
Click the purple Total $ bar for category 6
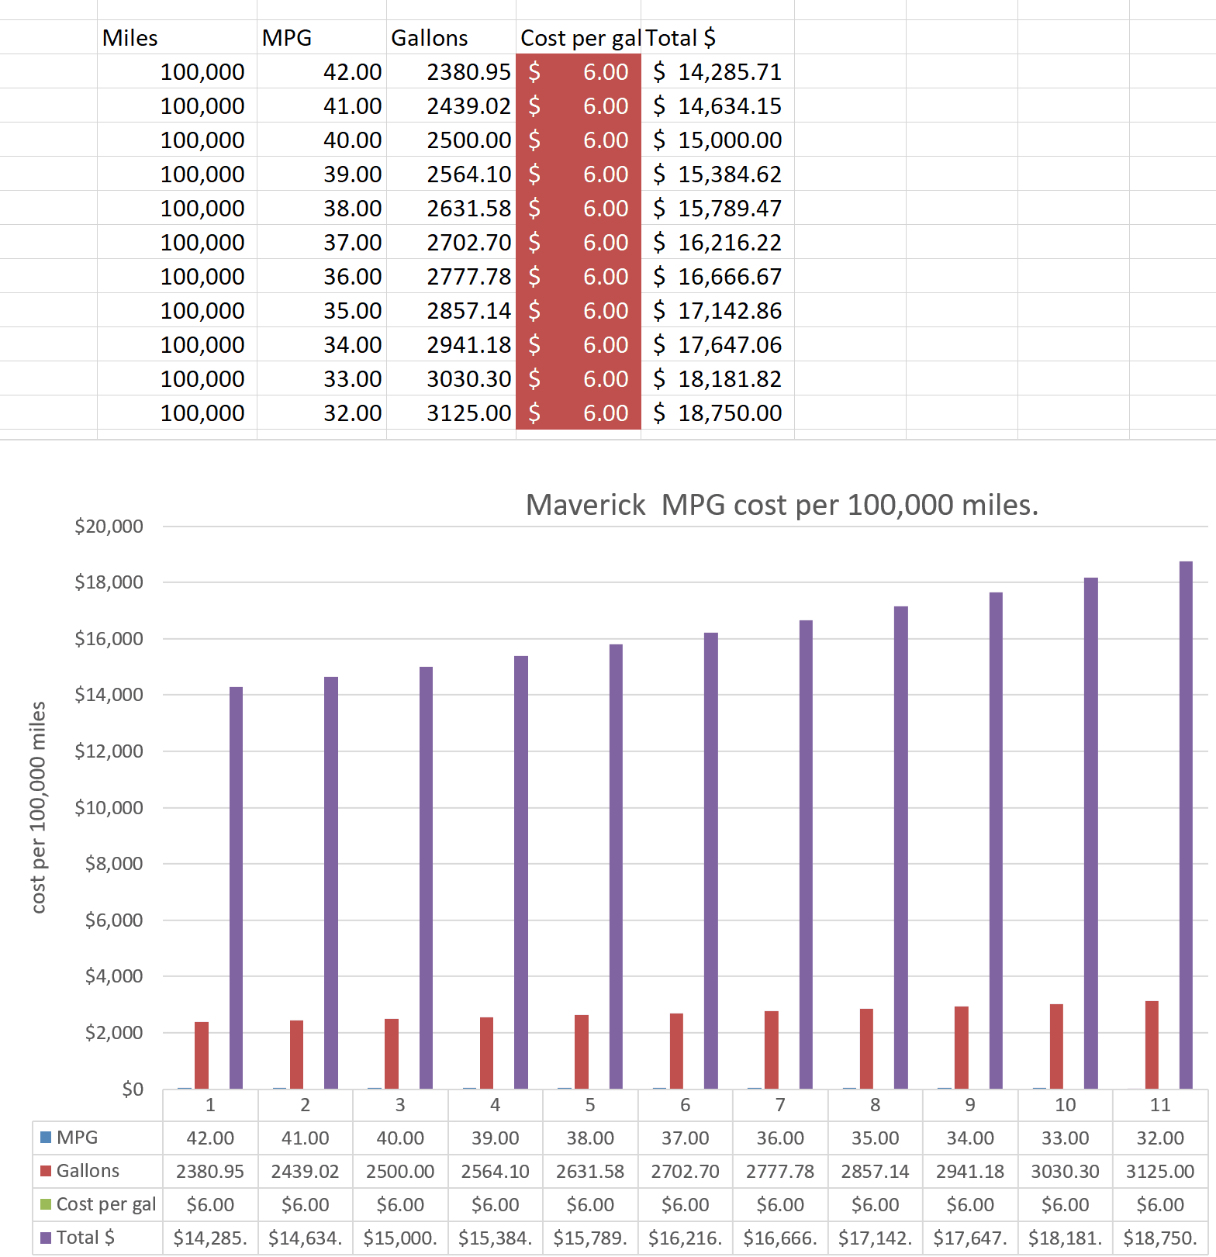[711, 861]
